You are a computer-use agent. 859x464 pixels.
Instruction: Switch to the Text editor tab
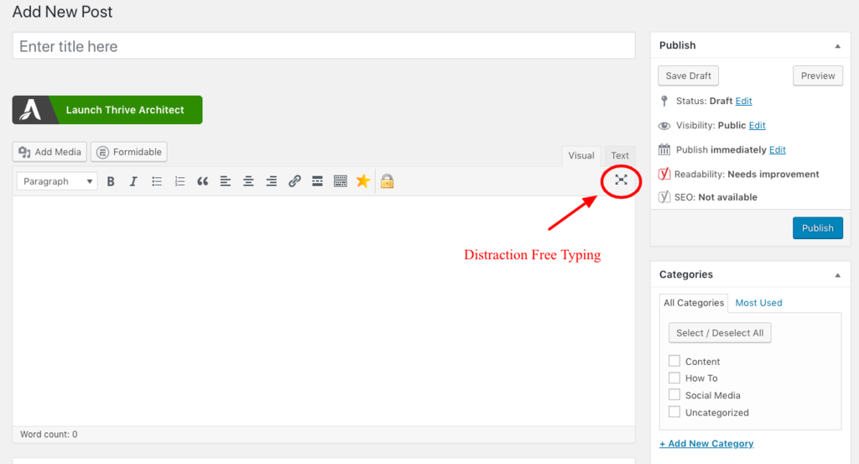pos(620,155)
